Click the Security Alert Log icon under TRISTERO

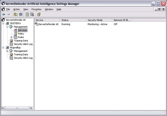coord(11,44)
